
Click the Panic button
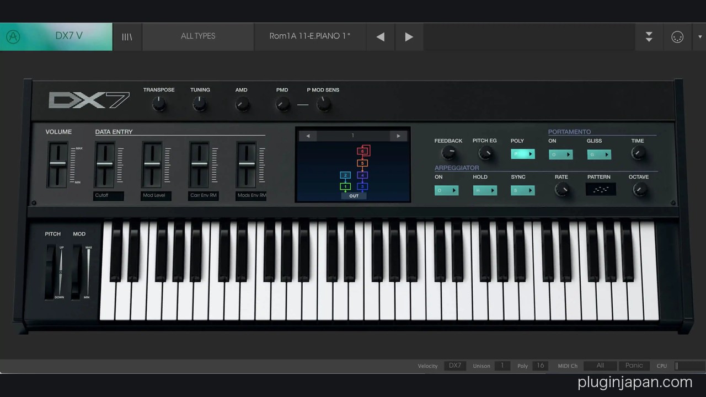pyautogui.click(x=634, y=366)
